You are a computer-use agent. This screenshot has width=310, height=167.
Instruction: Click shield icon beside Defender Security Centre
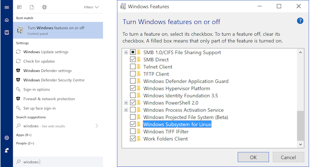click(18, 80)
